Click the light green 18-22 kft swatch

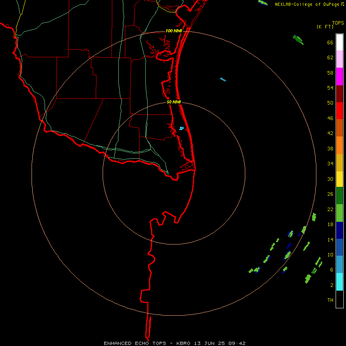click(339, 213)
